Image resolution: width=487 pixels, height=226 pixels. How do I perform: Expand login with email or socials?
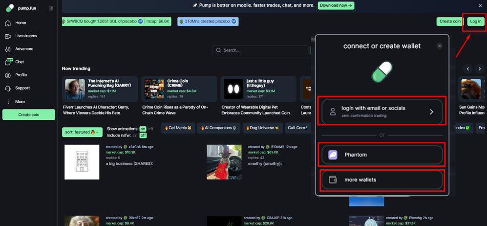381,112
